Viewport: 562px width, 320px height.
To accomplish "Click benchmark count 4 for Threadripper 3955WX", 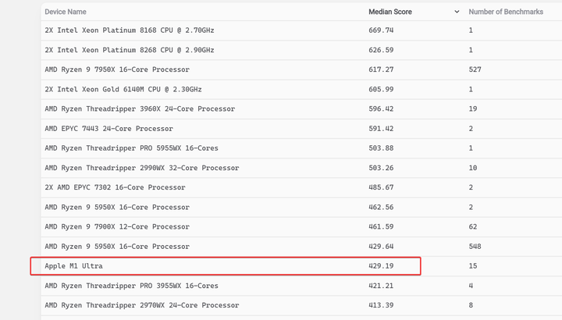I will tap(471, 286).
